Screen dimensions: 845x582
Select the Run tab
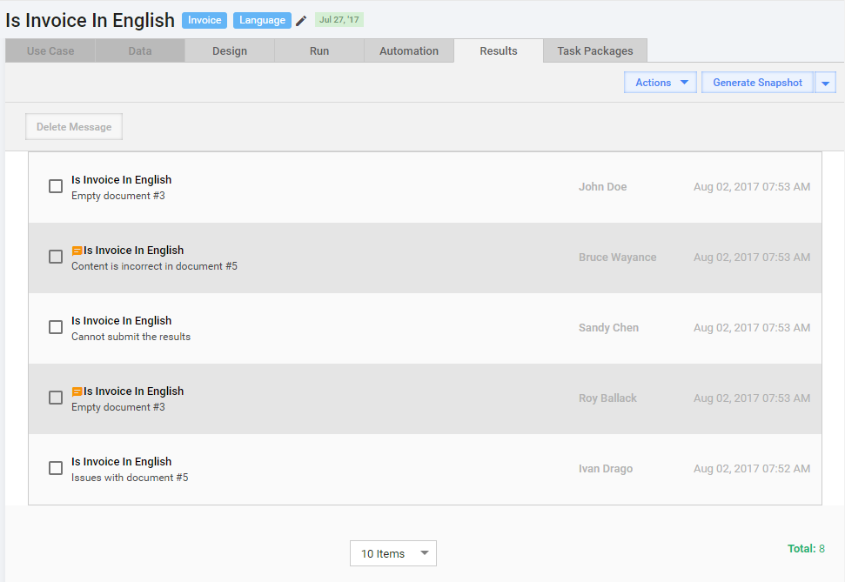coord(319,50)
